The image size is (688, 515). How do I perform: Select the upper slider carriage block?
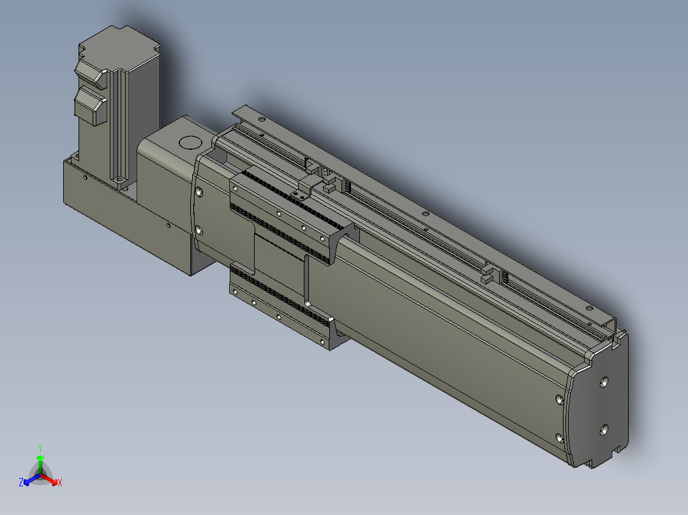[291, 215]
